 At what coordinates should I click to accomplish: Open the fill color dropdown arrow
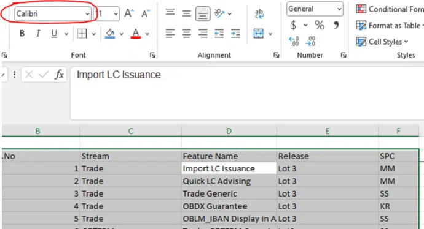122,34
